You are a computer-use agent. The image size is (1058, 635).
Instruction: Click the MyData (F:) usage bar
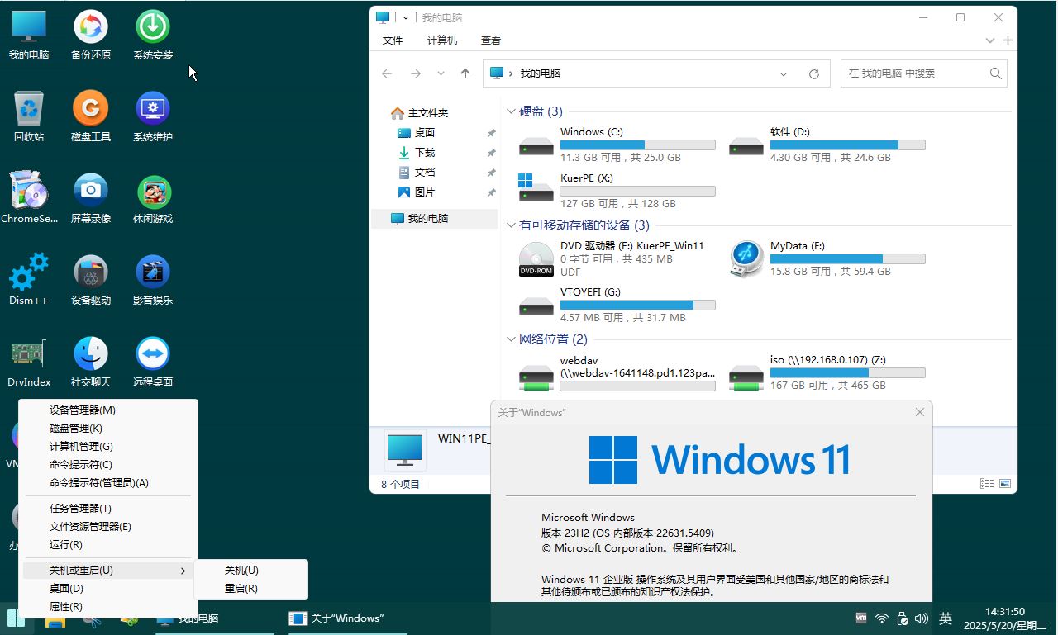pyautogui.click(x=847, y=259)
